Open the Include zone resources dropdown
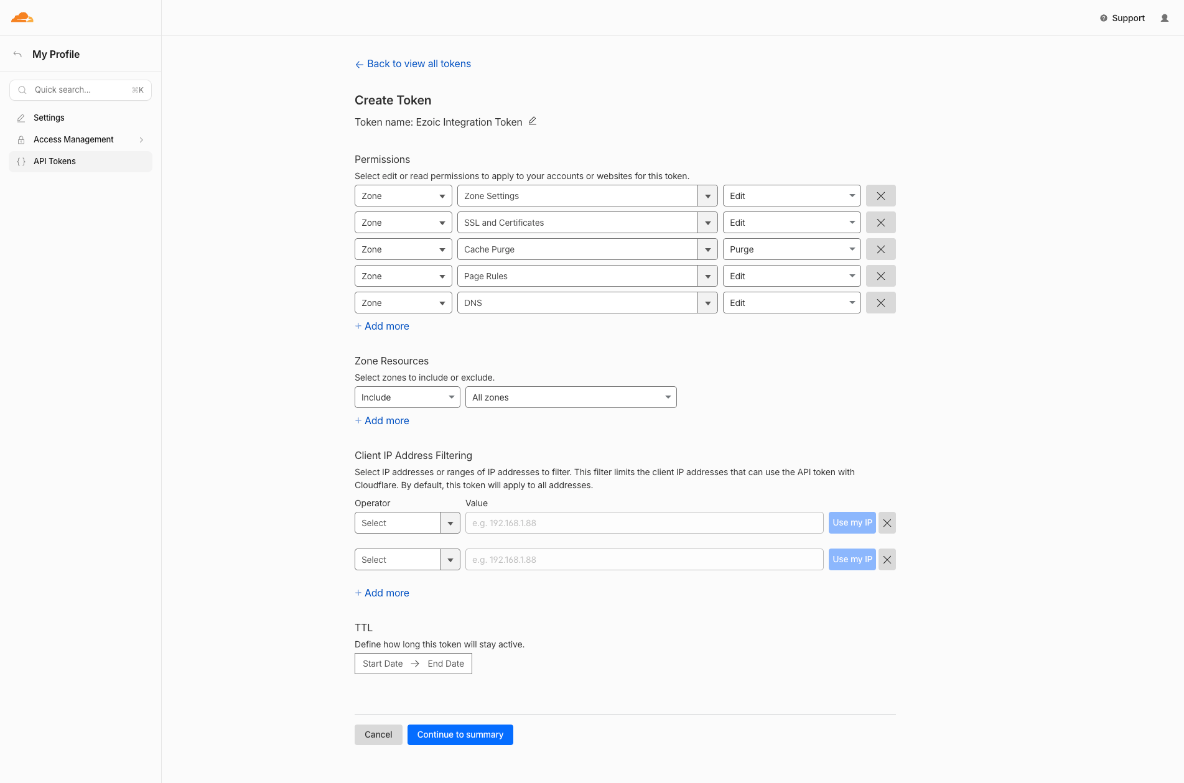This screenshot has height=783, width=1184. tap(408, 397)
